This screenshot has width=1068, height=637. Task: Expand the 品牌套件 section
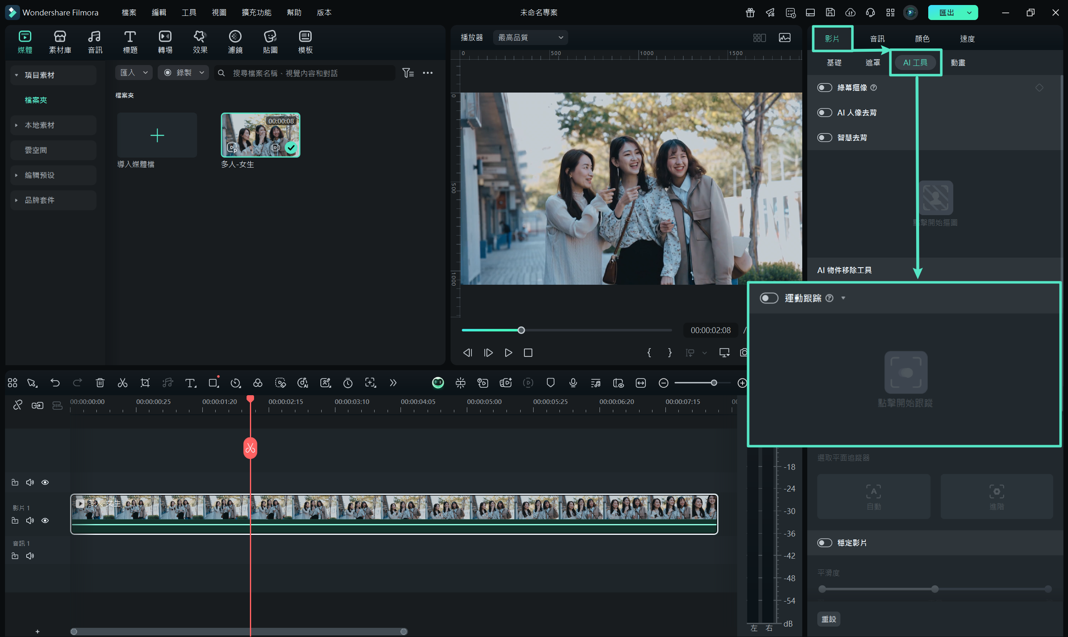(16, 200)
